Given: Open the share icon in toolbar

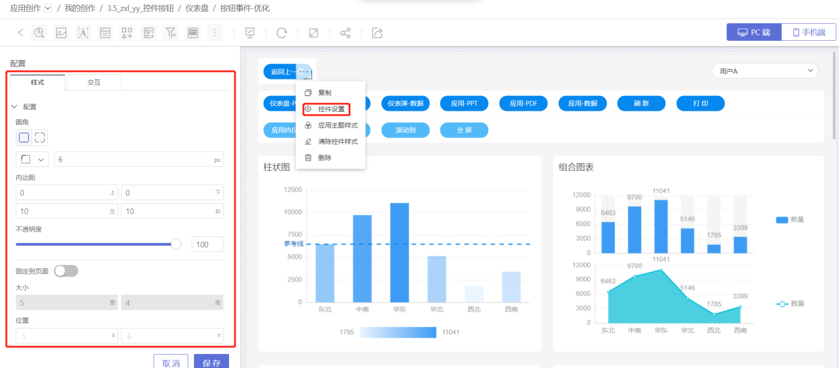Looking at the screenshot, I should 346,33.
